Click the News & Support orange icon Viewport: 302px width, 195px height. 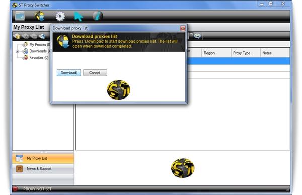click(x=19, y=169)
